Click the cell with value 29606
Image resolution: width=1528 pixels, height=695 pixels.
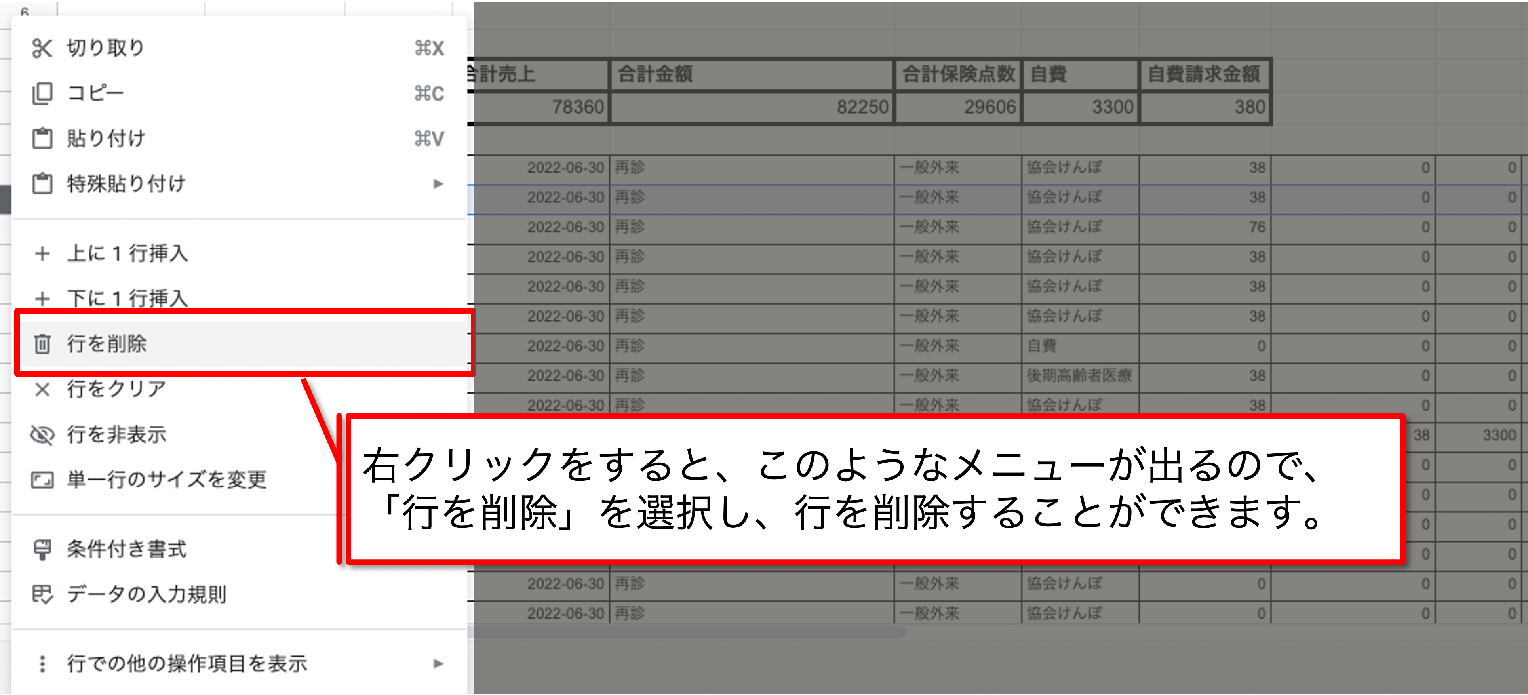[x=958, y=107]
